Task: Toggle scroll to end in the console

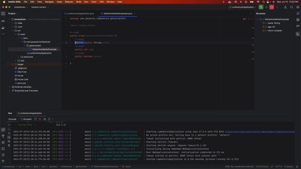Action: 9,138
